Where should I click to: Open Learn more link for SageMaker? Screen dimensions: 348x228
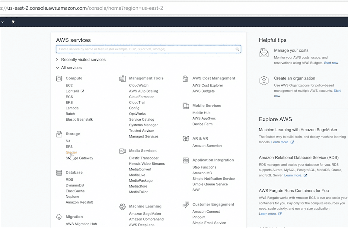pyautogui.click(x=280, y=142)
